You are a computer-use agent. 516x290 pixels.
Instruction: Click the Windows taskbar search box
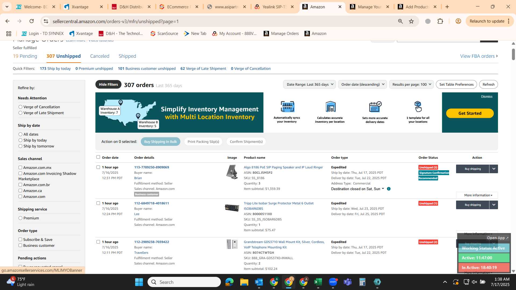point(184,282)
